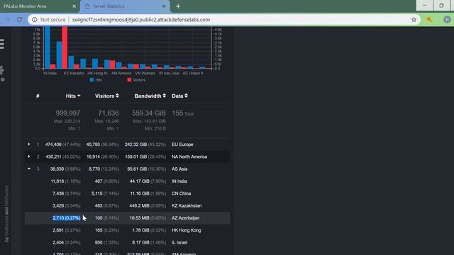Sort table by the Bandwidth column
This screenshot has width=454, height=255.
(150, 96)
